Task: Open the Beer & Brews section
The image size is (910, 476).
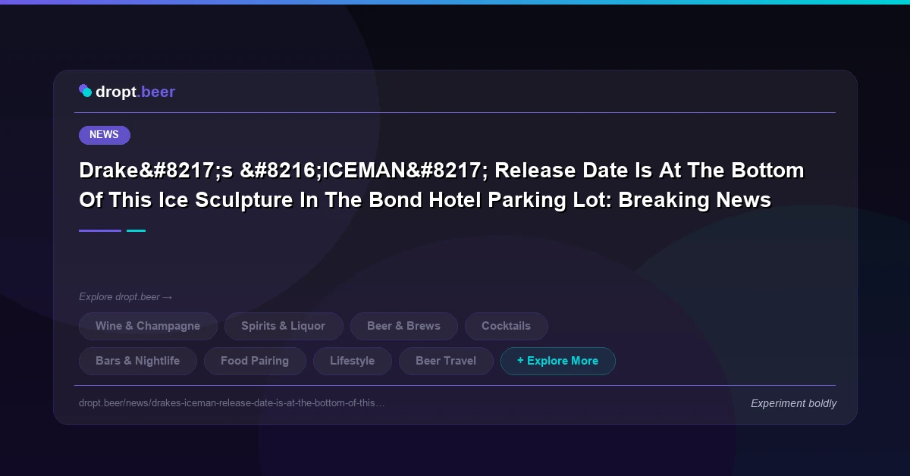Action: (x=404, y=326)
